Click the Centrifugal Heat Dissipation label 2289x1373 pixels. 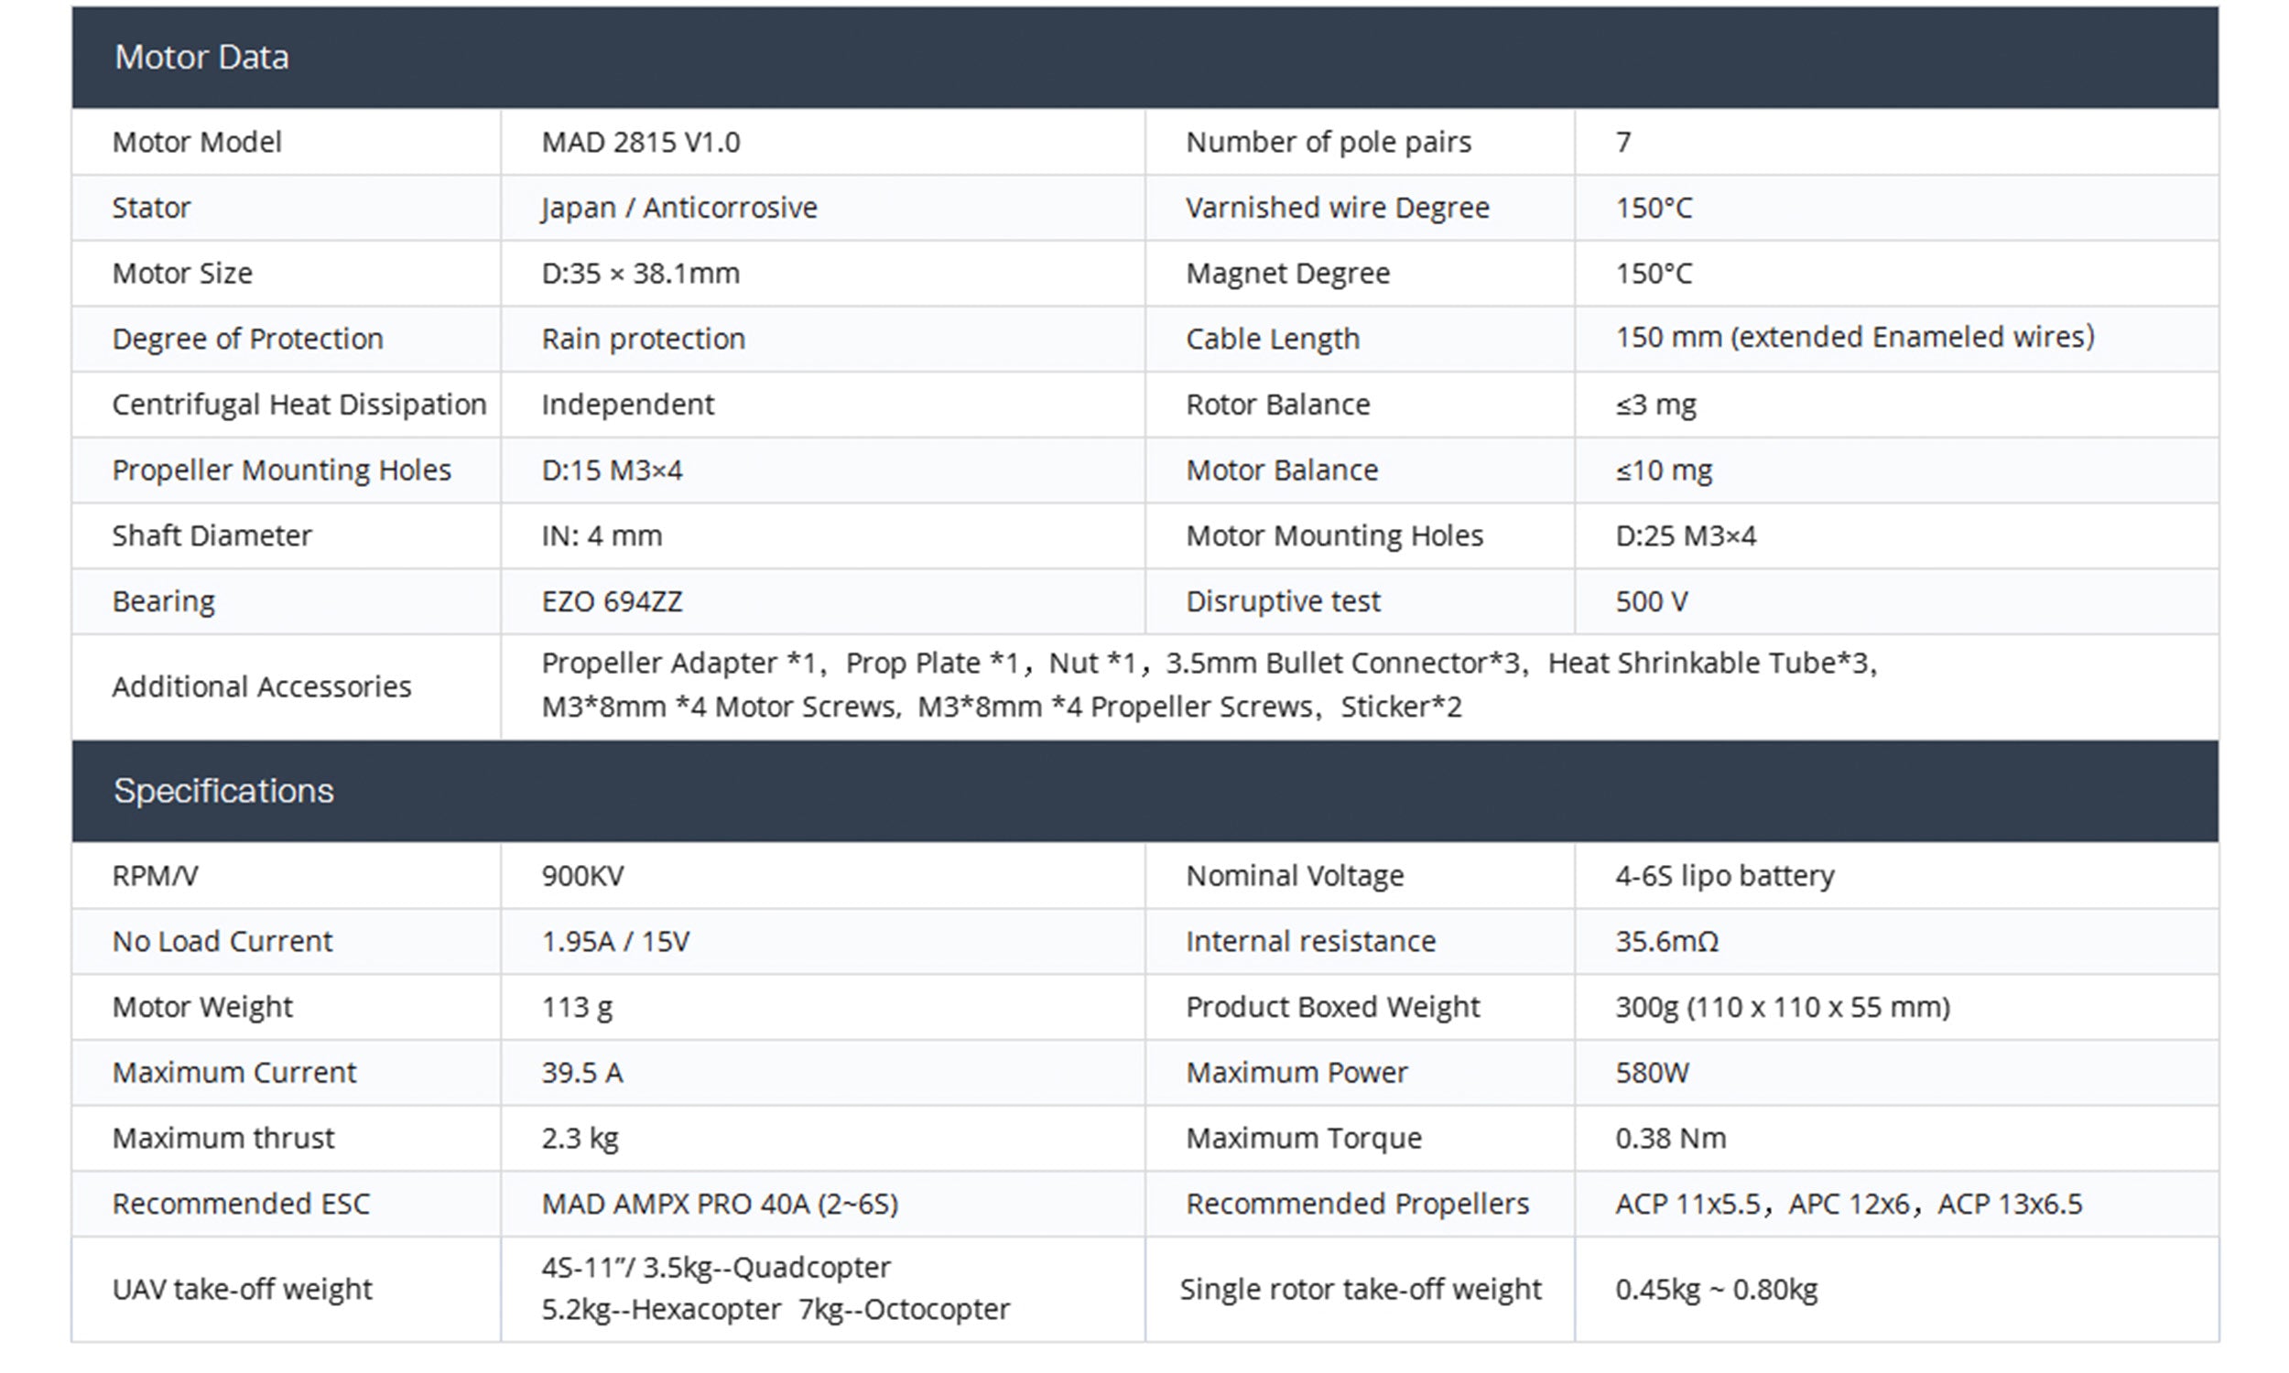coord(298,405)
